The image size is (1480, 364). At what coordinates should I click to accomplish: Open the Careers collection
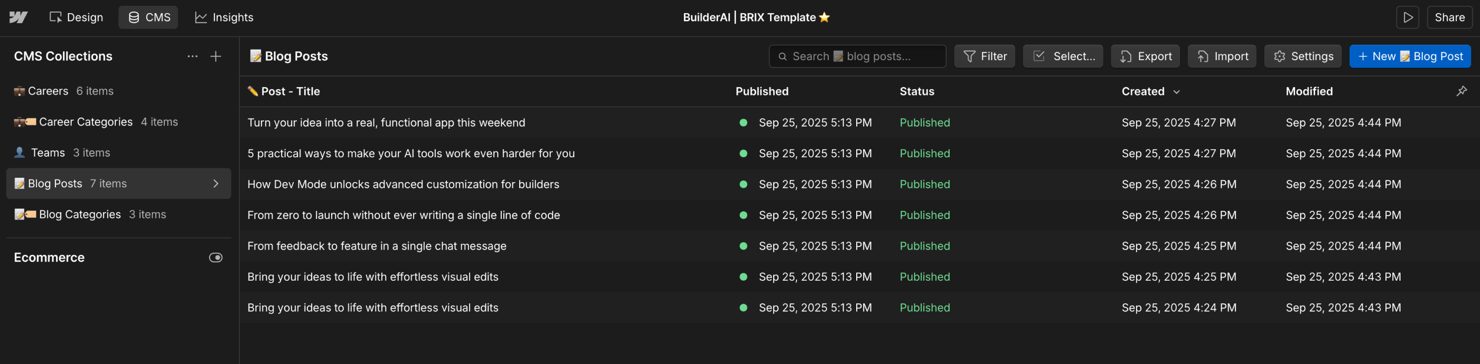pyautogui.click(x=118, y=91)
